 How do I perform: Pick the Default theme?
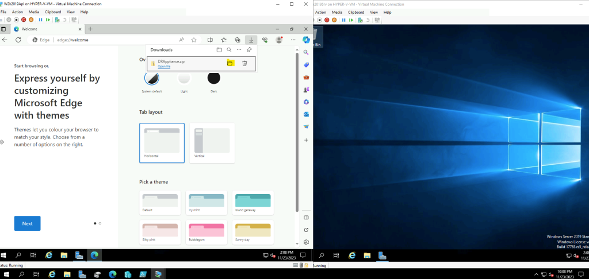pyautogui.click(x=160, y=203)
